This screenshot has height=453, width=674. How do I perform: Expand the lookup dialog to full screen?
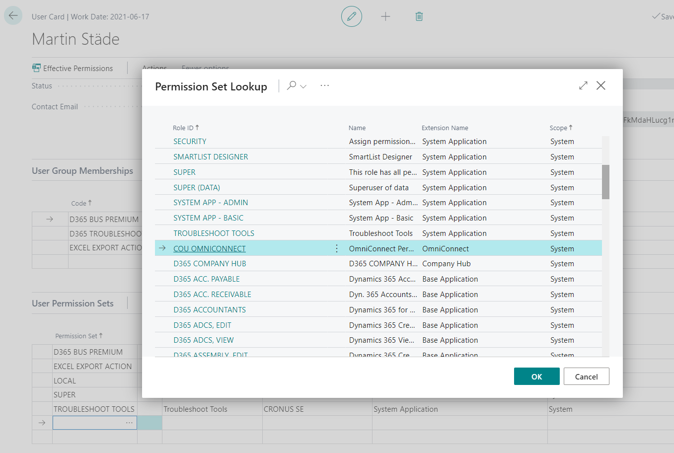coord(583,85)
